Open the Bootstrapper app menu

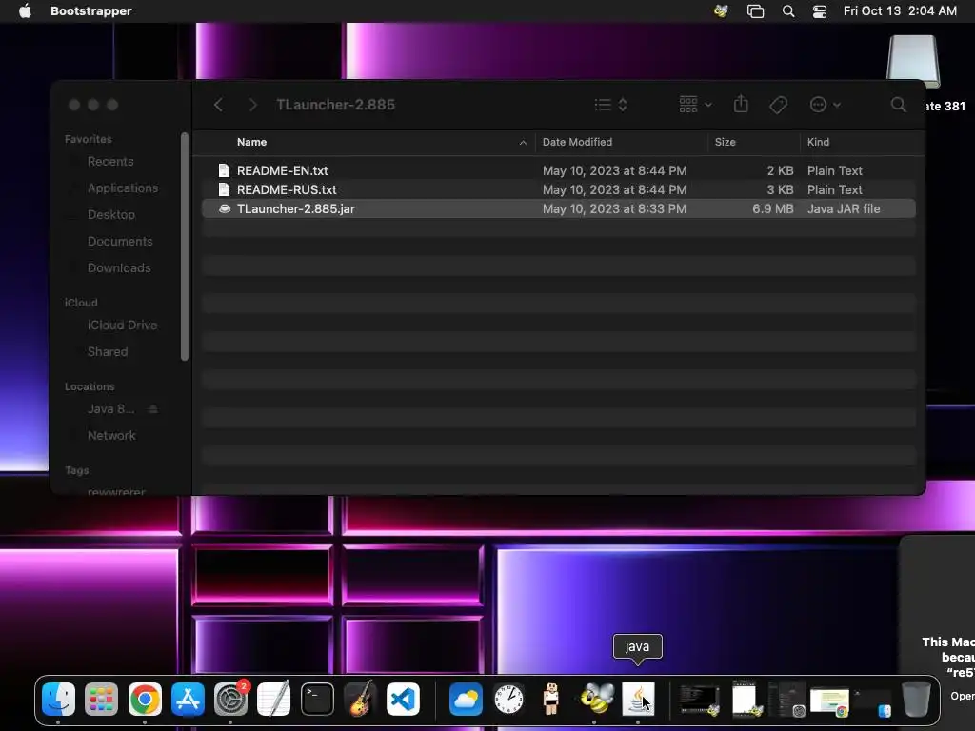pos(90,10)
